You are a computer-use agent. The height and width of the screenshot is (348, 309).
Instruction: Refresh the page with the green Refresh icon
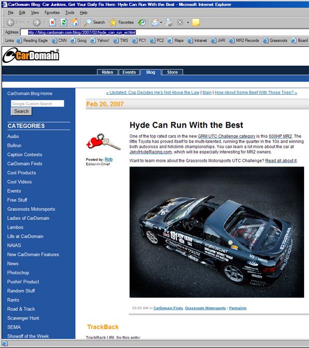tap(63, 22)
